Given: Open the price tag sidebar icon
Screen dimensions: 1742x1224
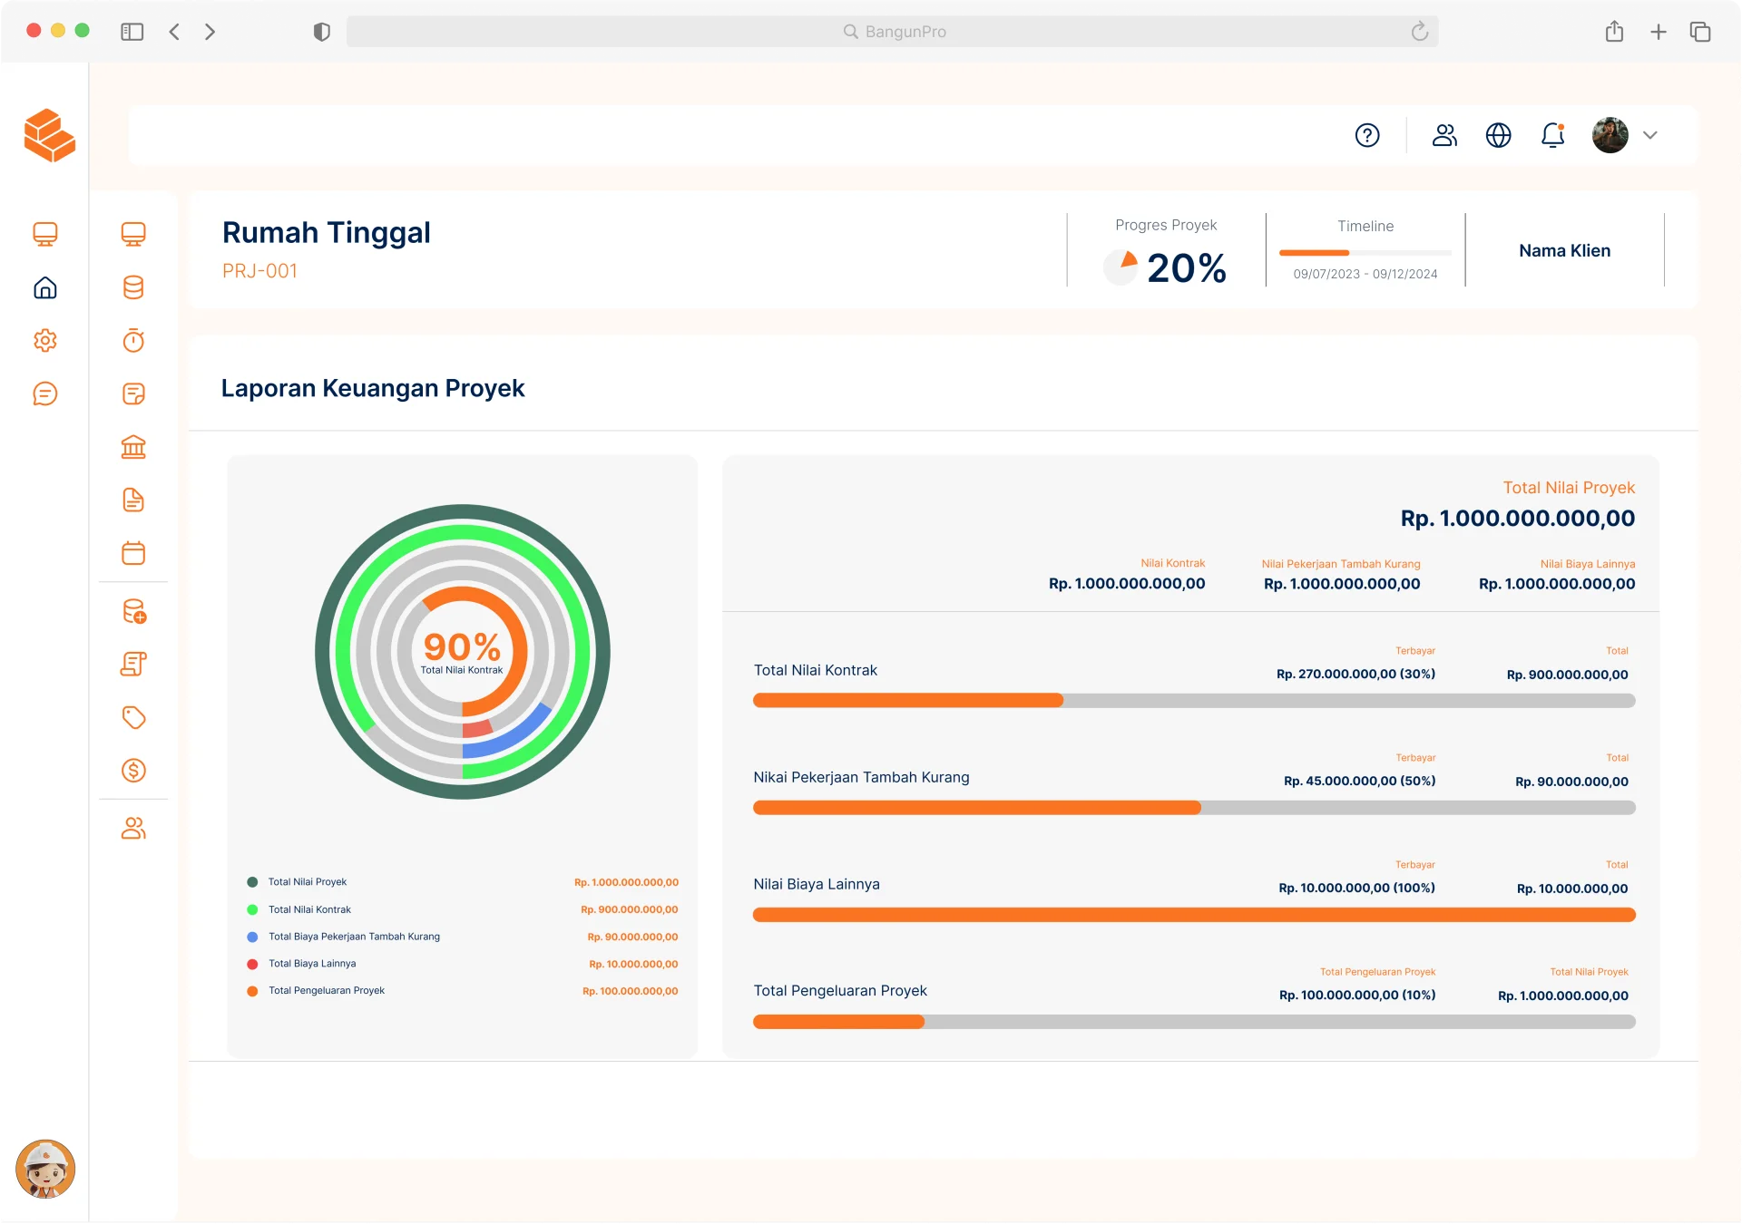Looking at the screenshot, I should pos(133,717).
